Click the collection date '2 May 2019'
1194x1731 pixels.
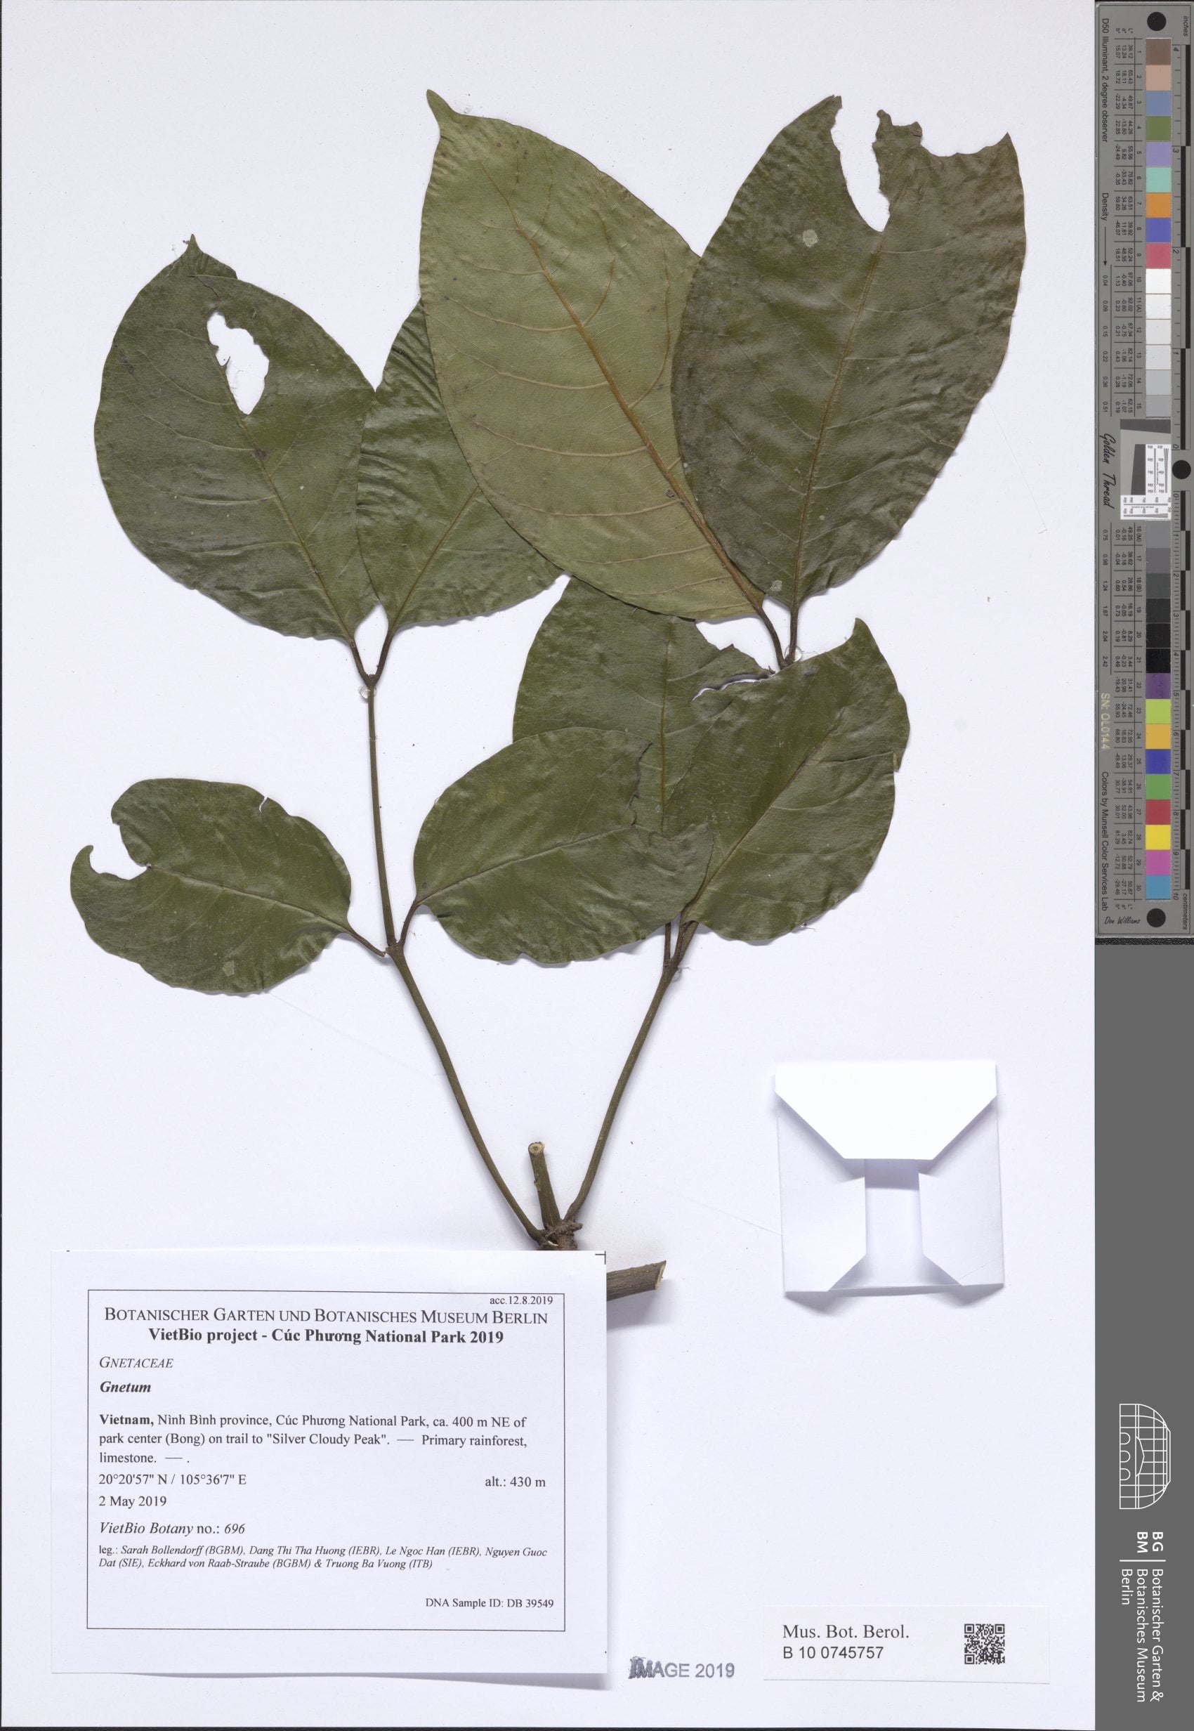coord(133,1501)
